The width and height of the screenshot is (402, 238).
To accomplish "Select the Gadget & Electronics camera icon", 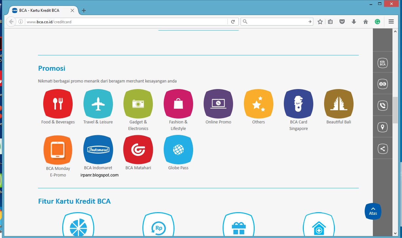I will (x=138, y=103).
